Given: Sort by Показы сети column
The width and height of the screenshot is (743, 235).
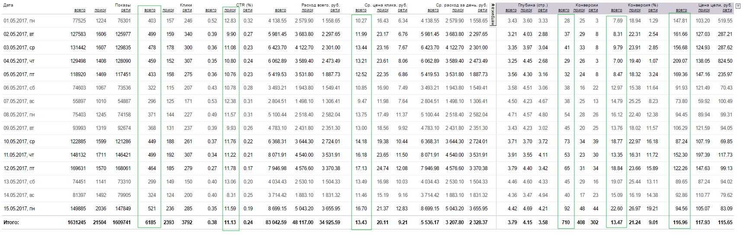Looking at the screenshot, I should (x=126, y=10).
